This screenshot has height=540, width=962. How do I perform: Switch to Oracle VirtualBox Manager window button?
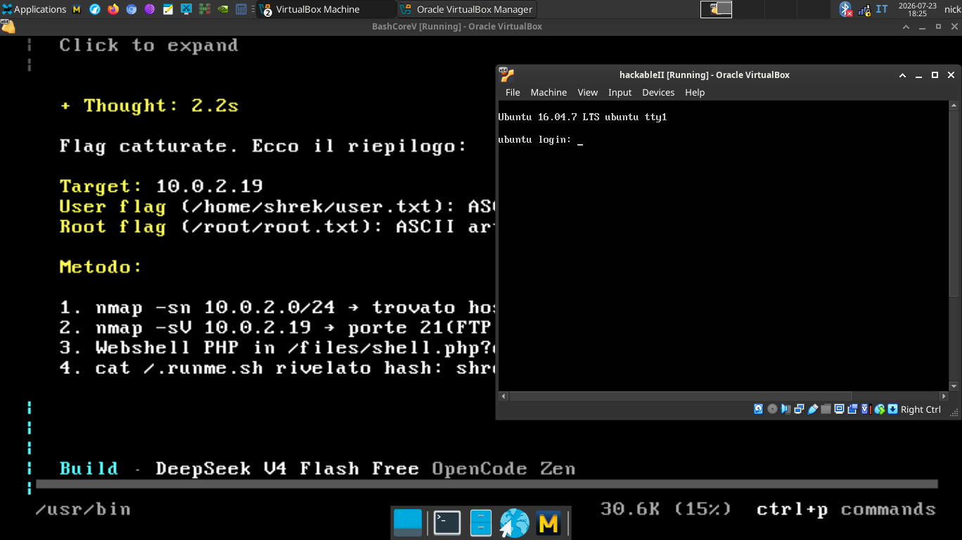(466, 9)
